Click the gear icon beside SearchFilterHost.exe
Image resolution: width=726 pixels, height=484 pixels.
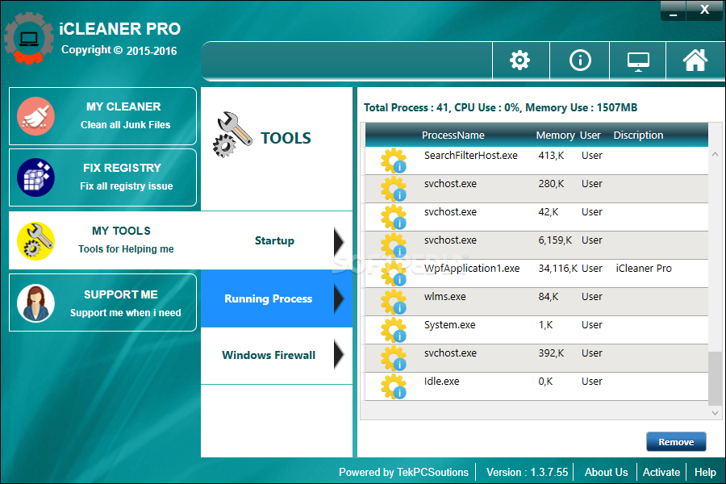point(394,161)
